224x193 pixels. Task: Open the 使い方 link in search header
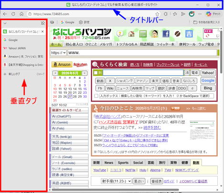click(x=134, y=65)
